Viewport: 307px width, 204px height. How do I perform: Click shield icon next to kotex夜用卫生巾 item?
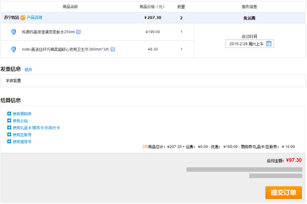(13, 49)
